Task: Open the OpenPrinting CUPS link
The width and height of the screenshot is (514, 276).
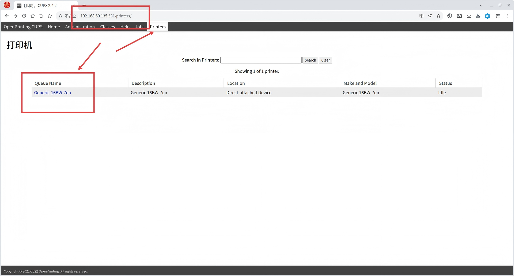Action: (23, 27)
